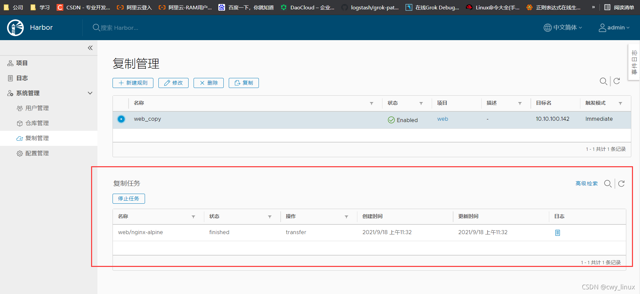Click the 修改 edit button
This screenshot has height=294, width=640.
point(173,83)
